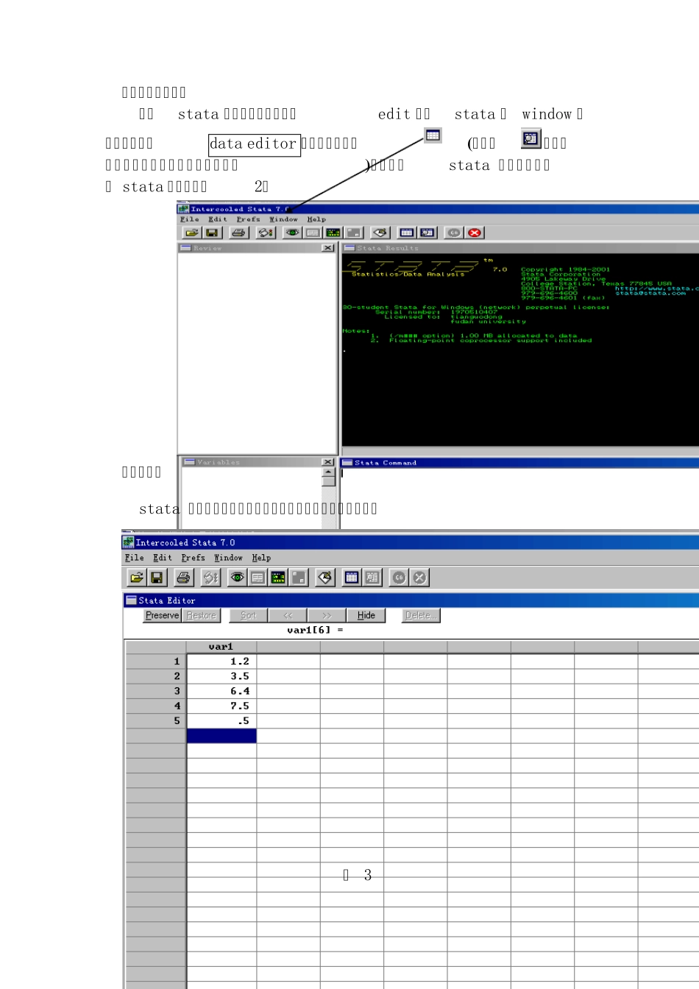Select cell with value 6.4
Image resolution: width=699 pixels, height=989 pixels.
[x=221, y=691]
